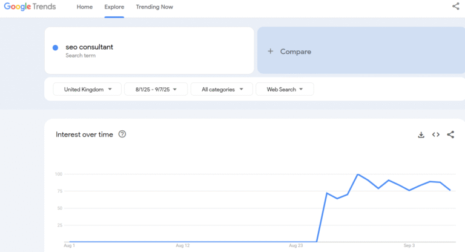465x252 pixels.
Task: Open the 8/1/25 - 9/7/25 date range dropdown
Action: click(x=156, y=89)
